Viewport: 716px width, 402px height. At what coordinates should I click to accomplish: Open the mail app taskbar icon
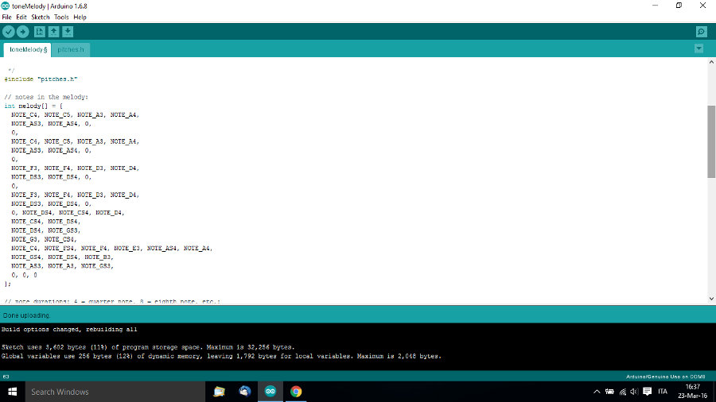point(245,392)
